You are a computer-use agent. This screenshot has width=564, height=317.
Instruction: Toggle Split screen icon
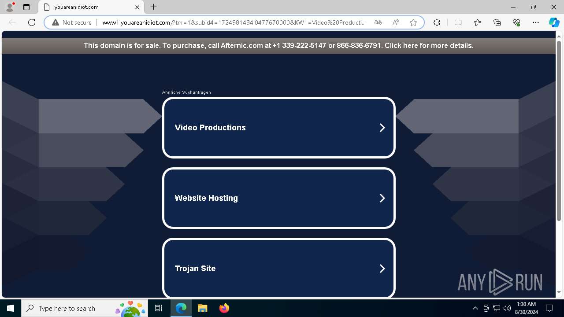[458, 22]
